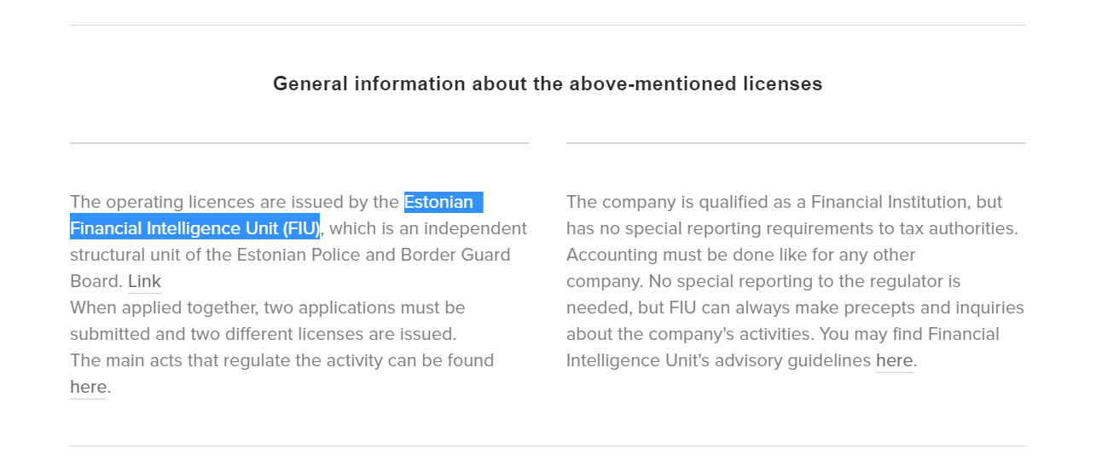The width and height of the screenshot is (1096, 466).
Task: Click the "here" link for main regulating acts
Action: tap(88, 387)
